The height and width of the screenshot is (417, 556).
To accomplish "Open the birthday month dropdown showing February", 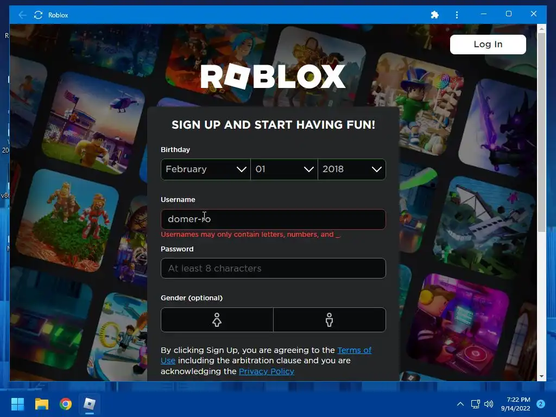I will pos(206,169).
